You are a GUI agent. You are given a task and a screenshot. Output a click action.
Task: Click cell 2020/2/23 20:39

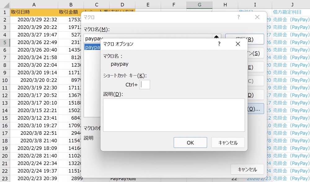34,179
